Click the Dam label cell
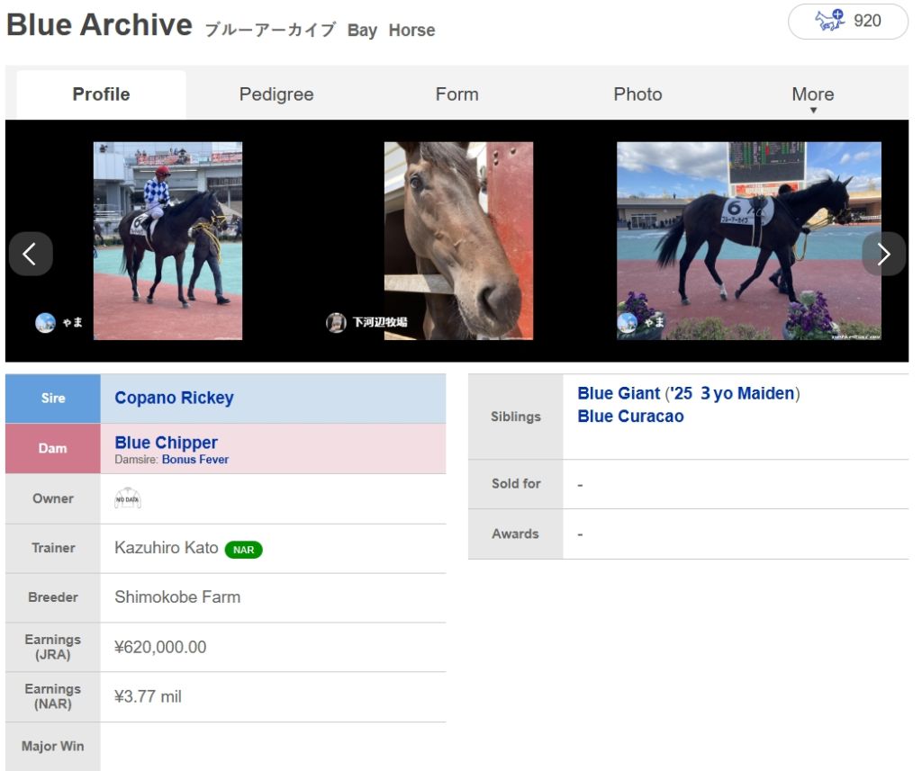This screenshot has height=771, width=922. (53, 448)
